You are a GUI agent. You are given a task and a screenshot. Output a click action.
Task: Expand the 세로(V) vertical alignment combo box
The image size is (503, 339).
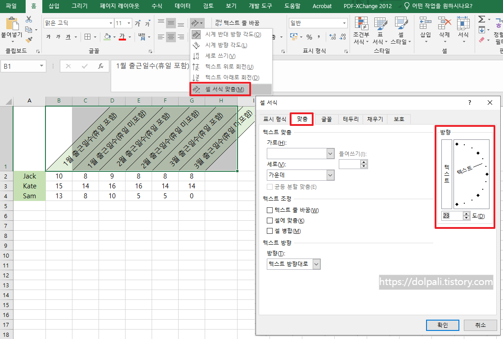click(x=330, y=175)
